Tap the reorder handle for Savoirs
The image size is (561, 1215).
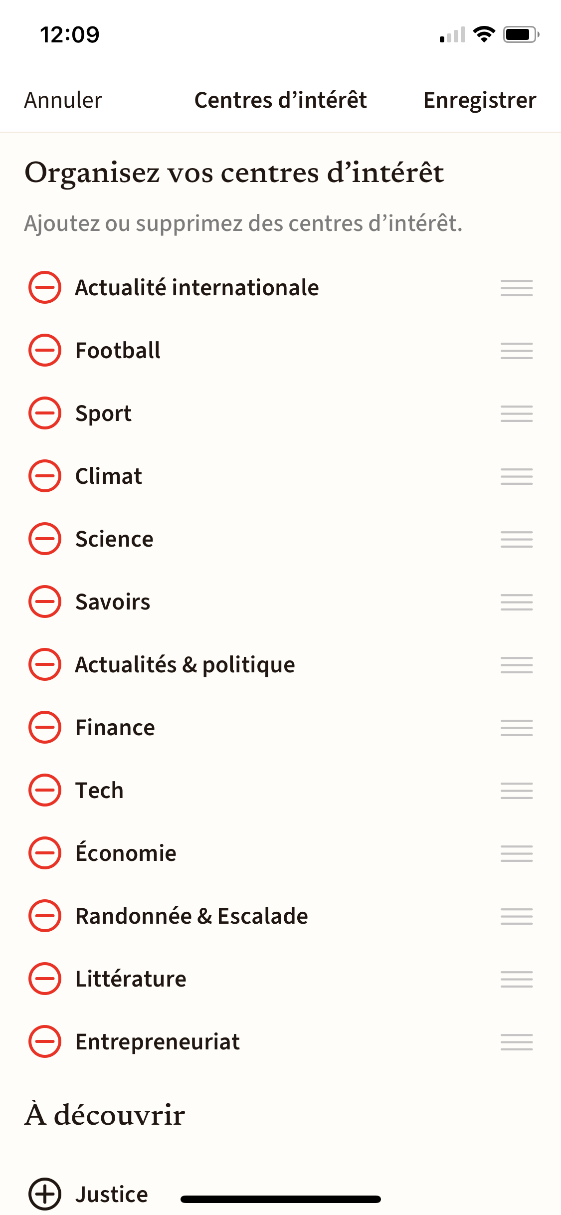click(x=517, y=602)
